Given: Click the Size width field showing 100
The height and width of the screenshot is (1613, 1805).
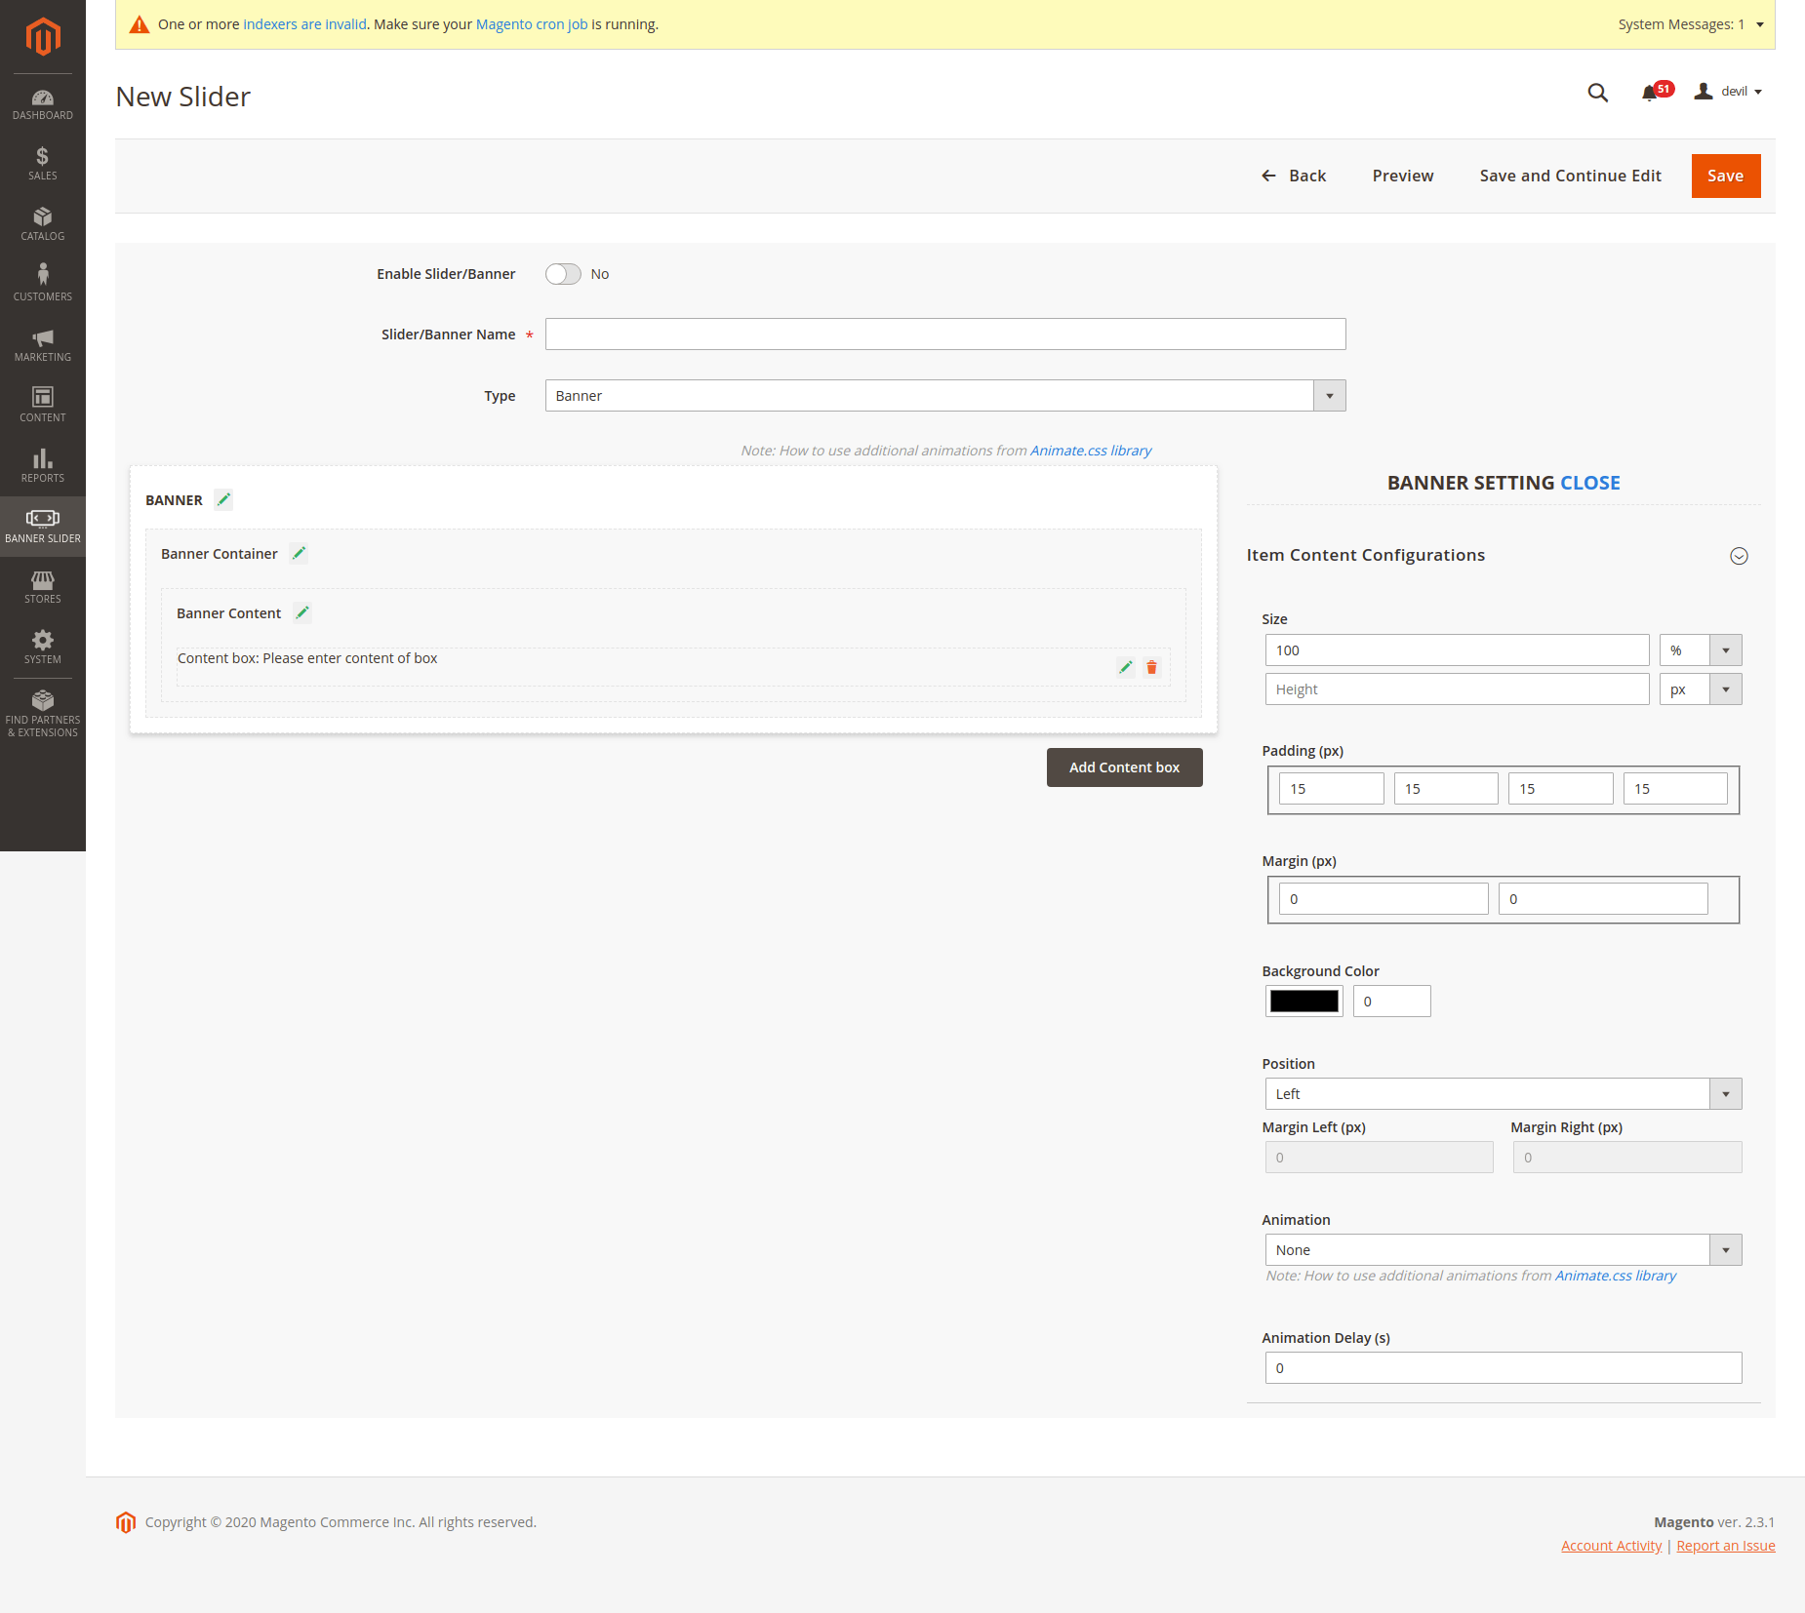Looking at the screenshot, I should [1458, 650].
